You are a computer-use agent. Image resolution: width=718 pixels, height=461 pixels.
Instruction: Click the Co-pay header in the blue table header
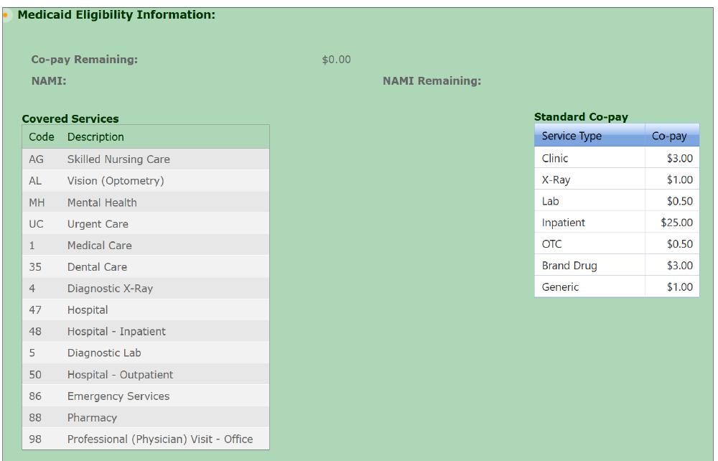pos(672,136)
